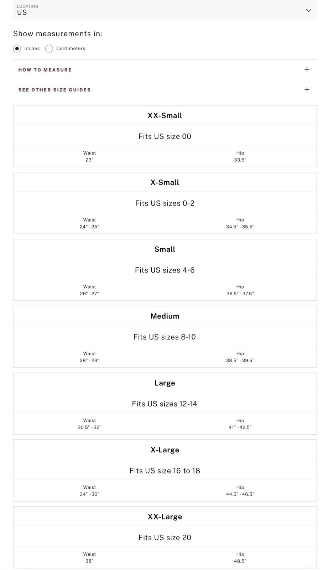Click the SEE OTHER SIZE GUIDES heading
The image size is (328, 570).
[54, 90]
